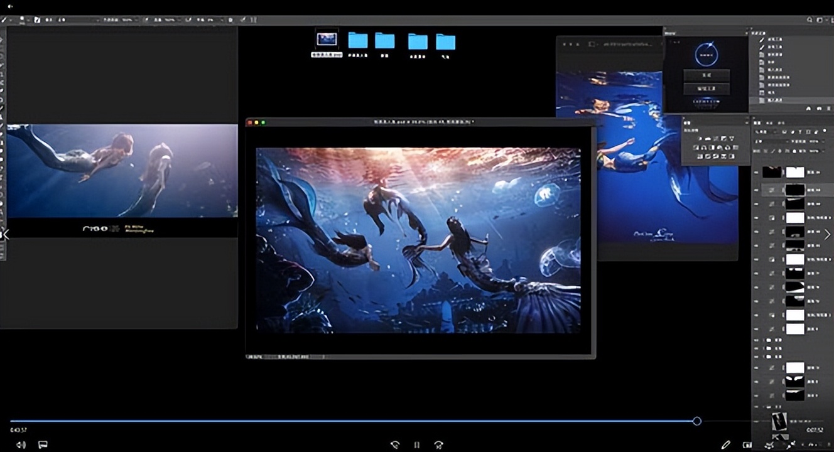Open the first blue folder beside PSD file
This screenshot has width=834, height=452.
pyautogui.click(x=358, y=41)
